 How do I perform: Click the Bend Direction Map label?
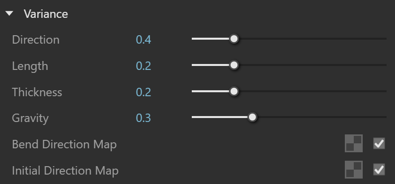pyautogui.click(x=64, y=144)
